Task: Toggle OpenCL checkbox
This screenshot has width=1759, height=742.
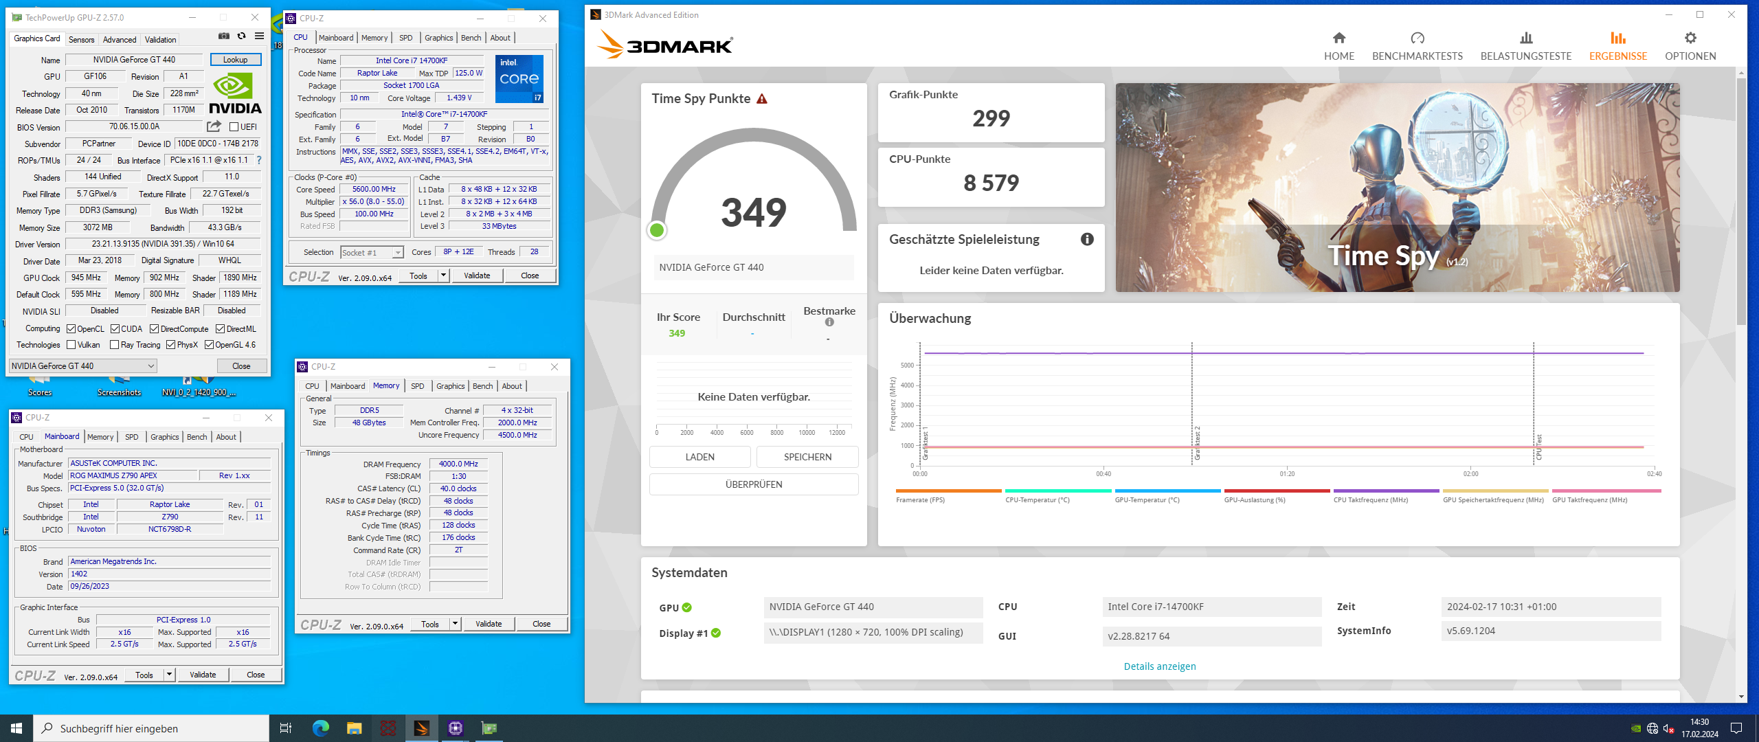Action: pos(71,329)
